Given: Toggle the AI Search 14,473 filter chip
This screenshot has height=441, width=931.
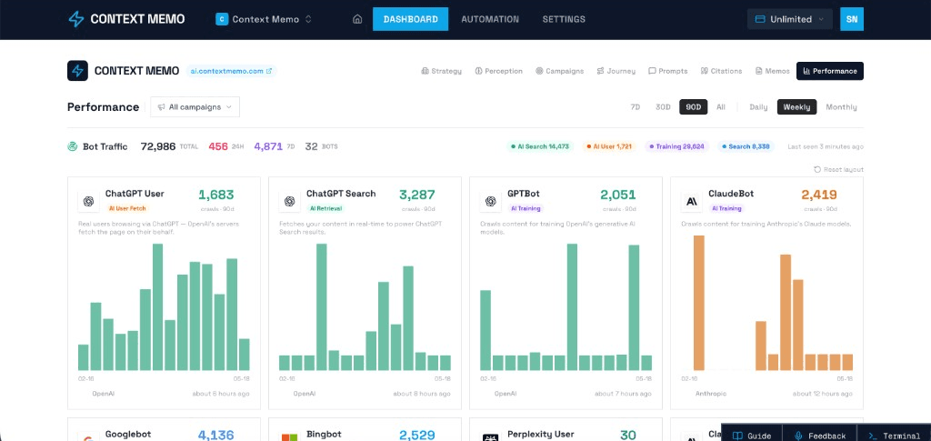Looking at the screenshot, I should [x=540, y=146].
